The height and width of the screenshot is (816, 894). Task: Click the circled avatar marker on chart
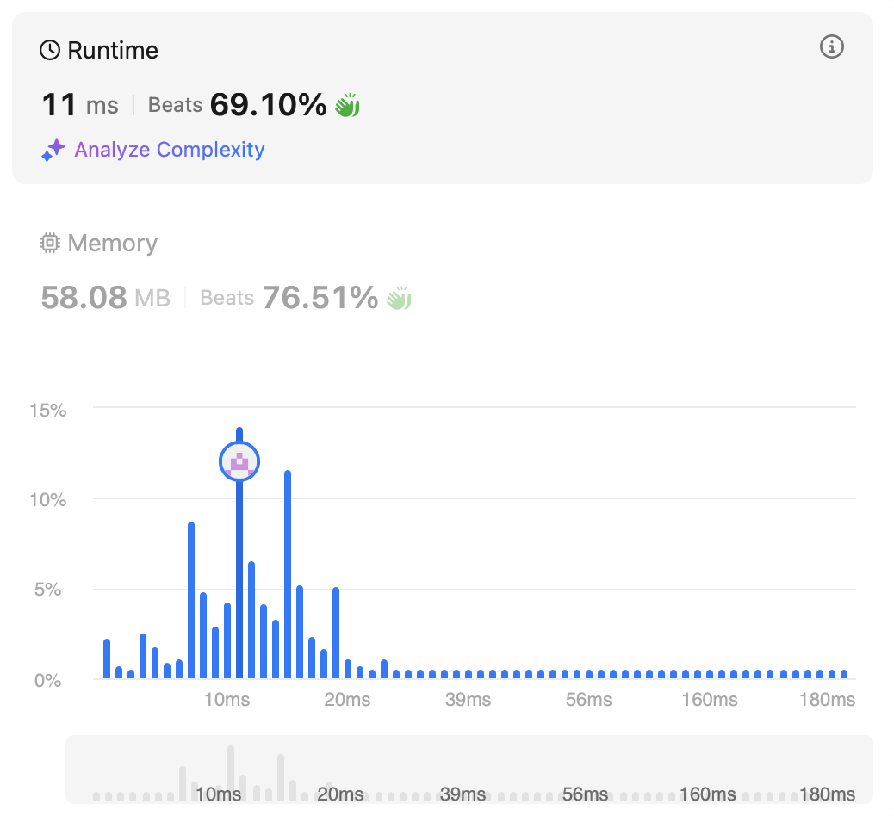[x=239, y=461]
